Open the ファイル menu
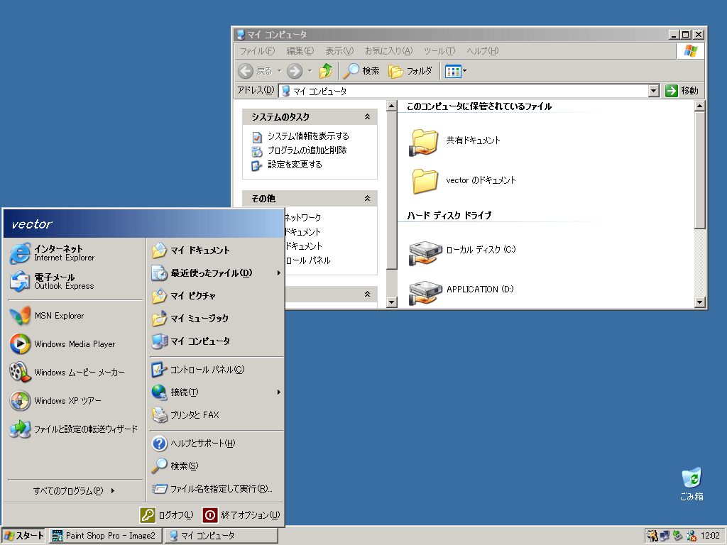727x545 pixels. pyautogui.click(x=257, y=51)
